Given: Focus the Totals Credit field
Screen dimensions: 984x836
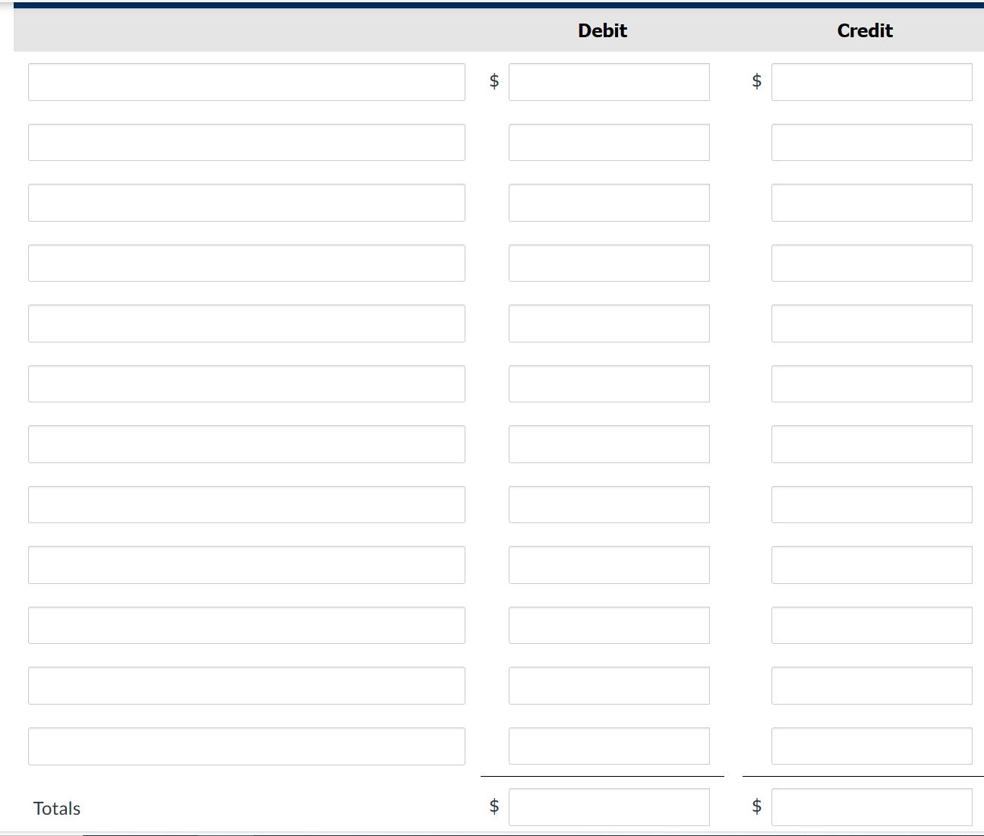Looking at the screenshot, I should (x=872, y=807).
